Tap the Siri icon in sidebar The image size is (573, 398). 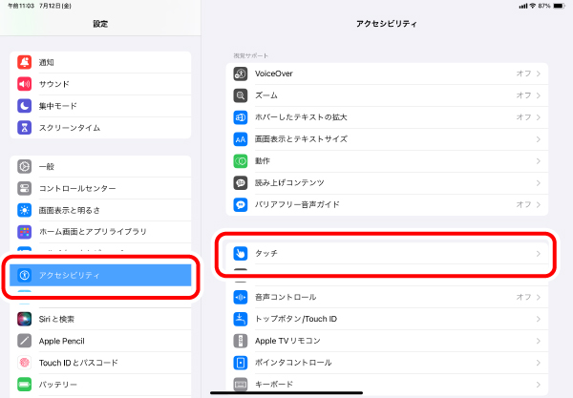[25, 319]
